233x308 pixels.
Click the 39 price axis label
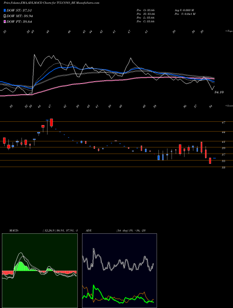point(223,148)
